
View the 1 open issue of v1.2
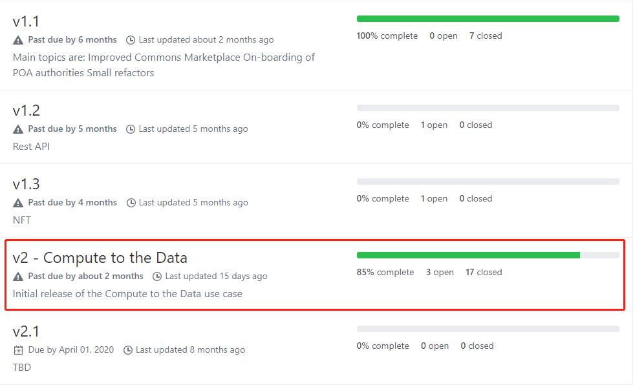click(434, 125)
